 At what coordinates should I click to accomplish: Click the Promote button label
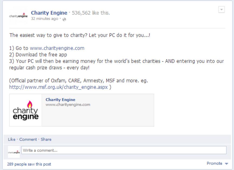pos(215,164)
